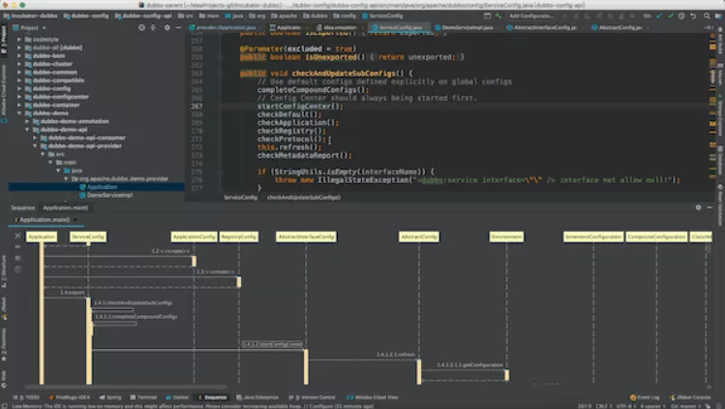
Task: Open the run target window icon
Action: pos(487,16)
